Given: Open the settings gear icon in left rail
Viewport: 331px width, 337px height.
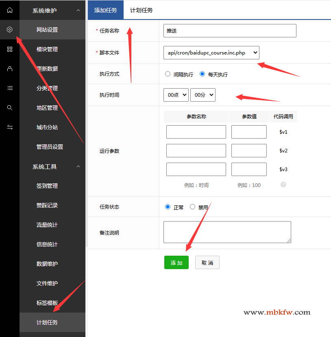Looking at the screenshot, I should pyautogui.click(x=10, y=30).
